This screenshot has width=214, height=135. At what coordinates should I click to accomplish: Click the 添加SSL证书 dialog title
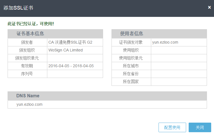[x=18, y=8]
